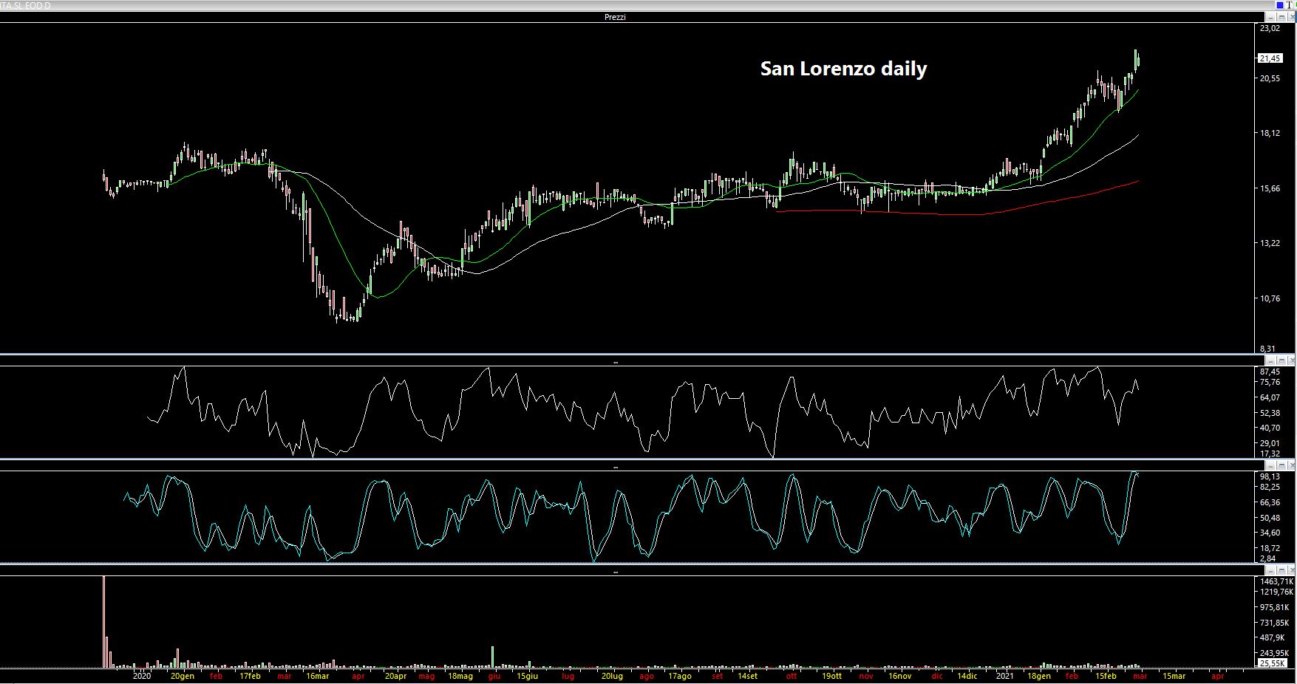Click the 16mar date on time axis

pos(317,676)
